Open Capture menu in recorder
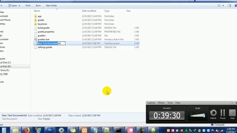The width and height of the screenshot is (237, 133). coord(151,103)
